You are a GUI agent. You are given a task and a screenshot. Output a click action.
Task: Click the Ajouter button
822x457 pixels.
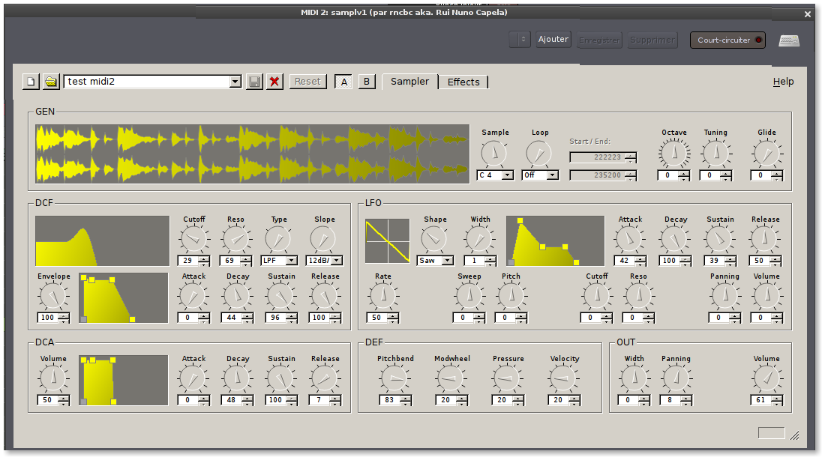(553, 39)
